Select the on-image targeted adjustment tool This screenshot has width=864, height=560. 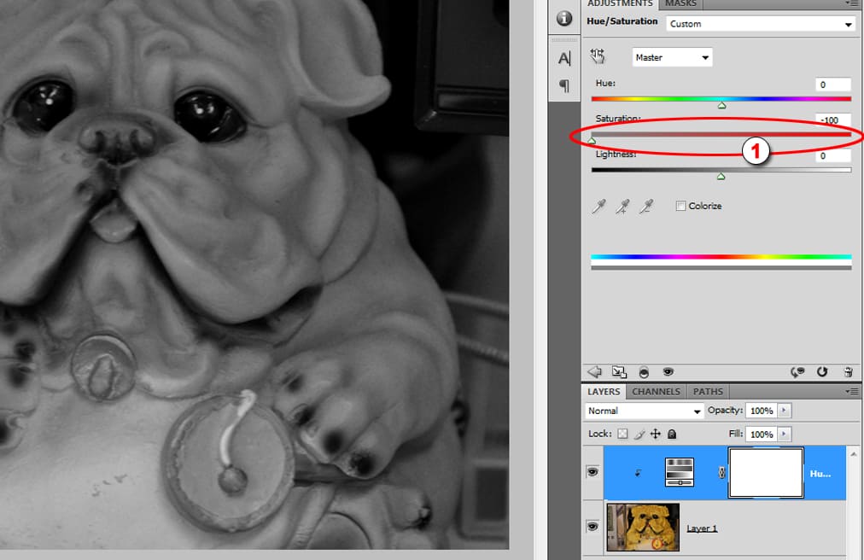598,56
